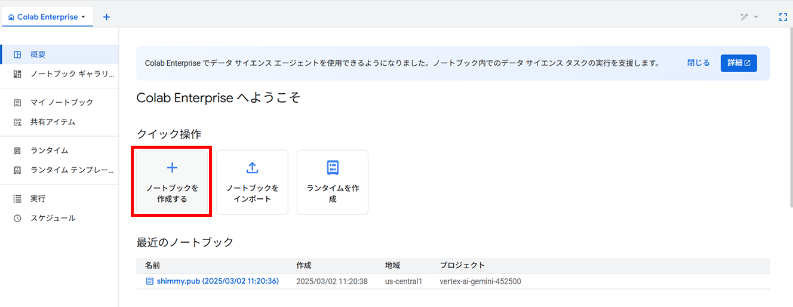This screenshot has height=307, width=793.
Task: Select the 実行 list icon
Action: [17, 198]
